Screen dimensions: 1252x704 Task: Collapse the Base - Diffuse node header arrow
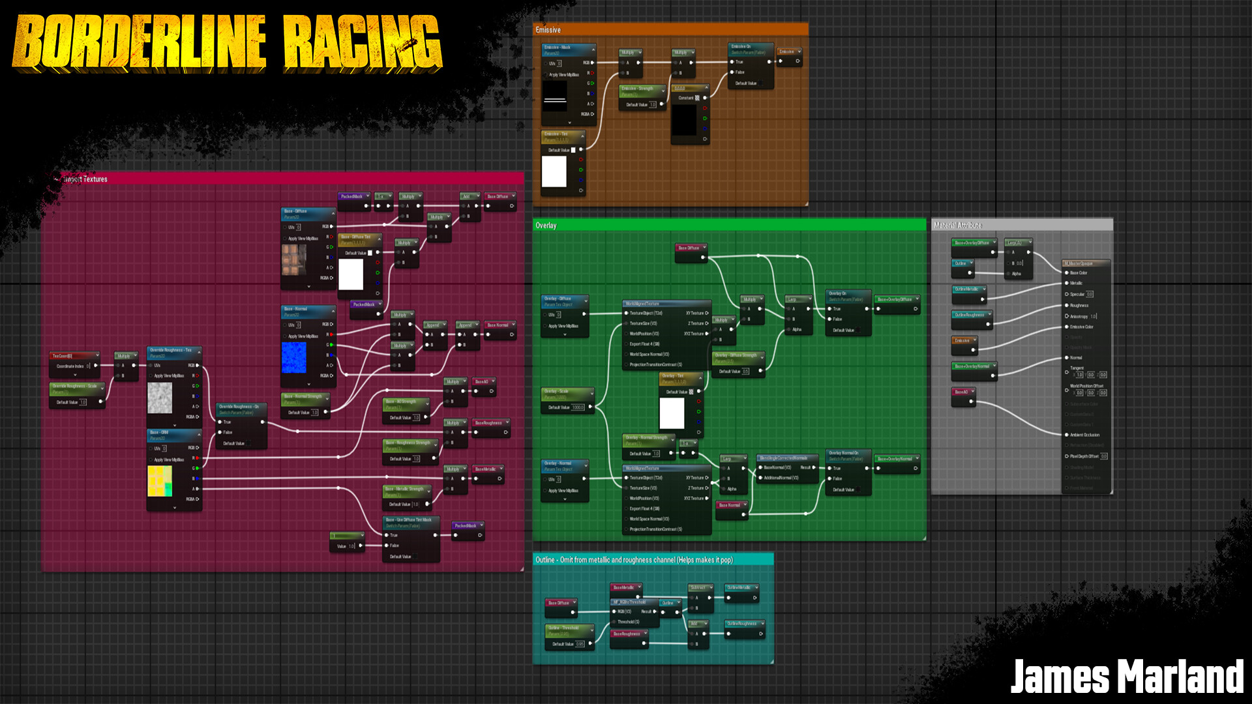pos(333,213)
